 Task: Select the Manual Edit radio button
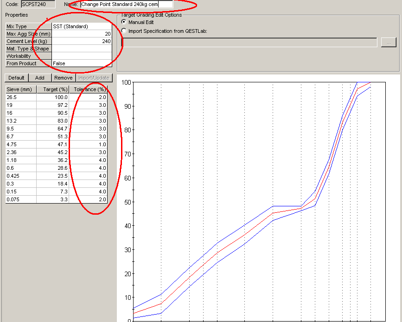(123, 22)
